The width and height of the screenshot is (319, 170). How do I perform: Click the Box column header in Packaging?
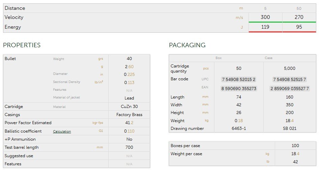[219, 58]
